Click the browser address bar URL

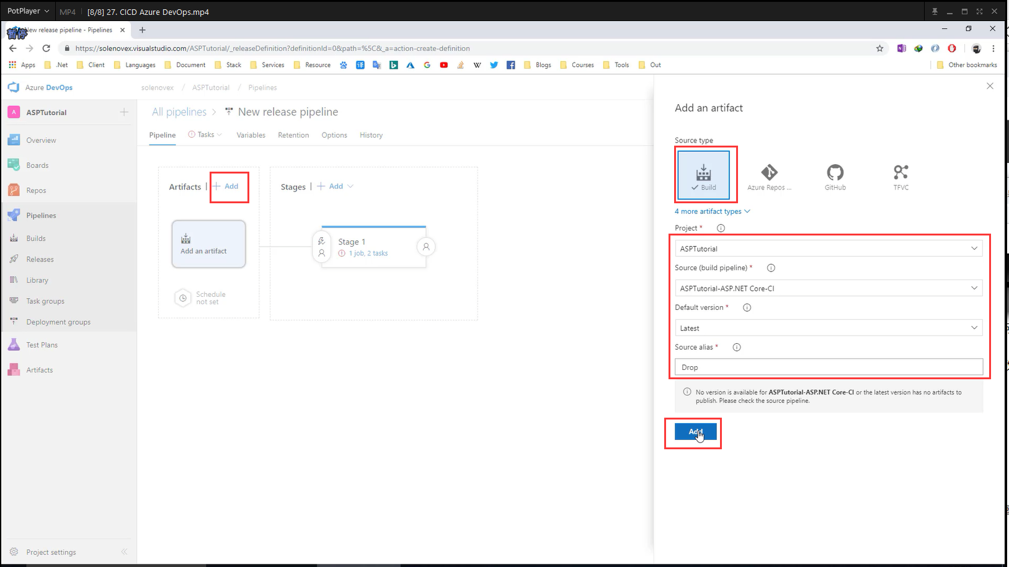[x=272, y=48]
